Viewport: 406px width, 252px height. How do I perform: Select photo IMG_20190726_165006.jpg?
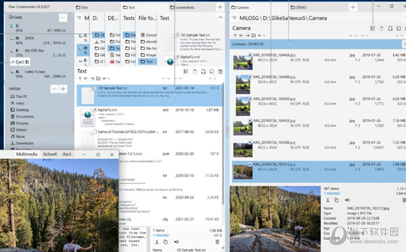tap(319, 150)
